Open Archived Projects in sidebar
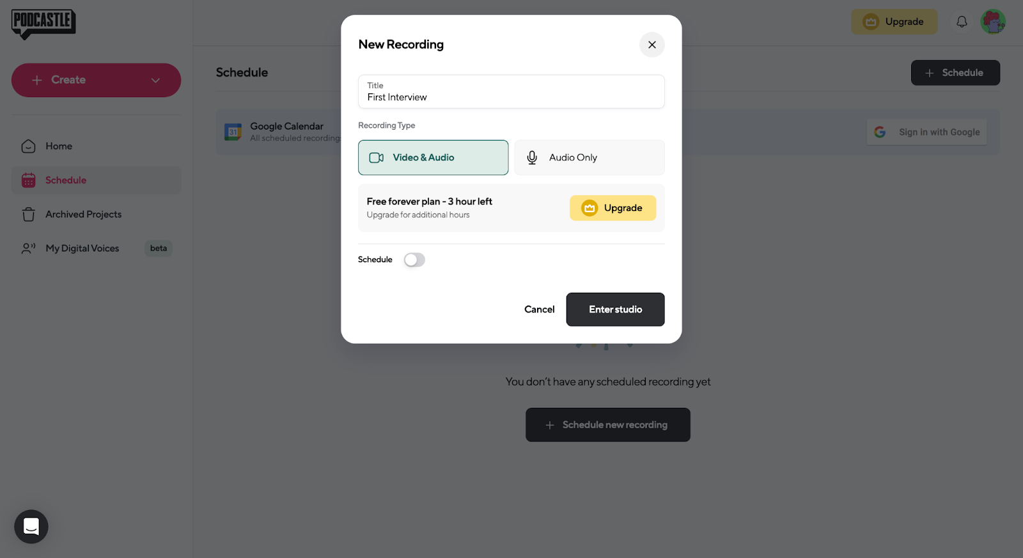The height and width of the screenshot is (558, 1023). coord(83,214)
